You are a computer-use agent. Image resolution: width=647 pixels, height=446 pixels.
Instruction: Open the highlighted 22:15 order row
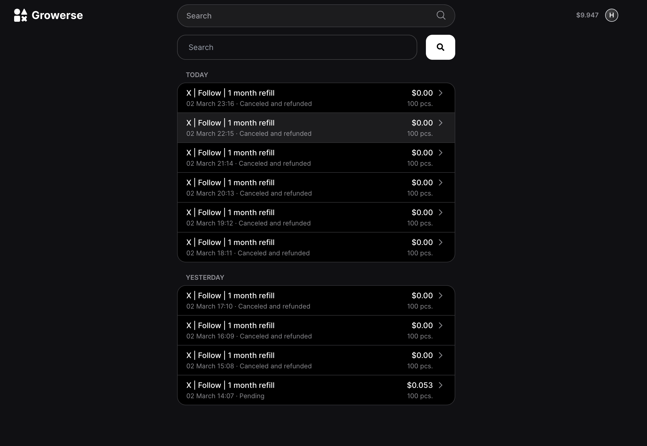pos(316,128)
